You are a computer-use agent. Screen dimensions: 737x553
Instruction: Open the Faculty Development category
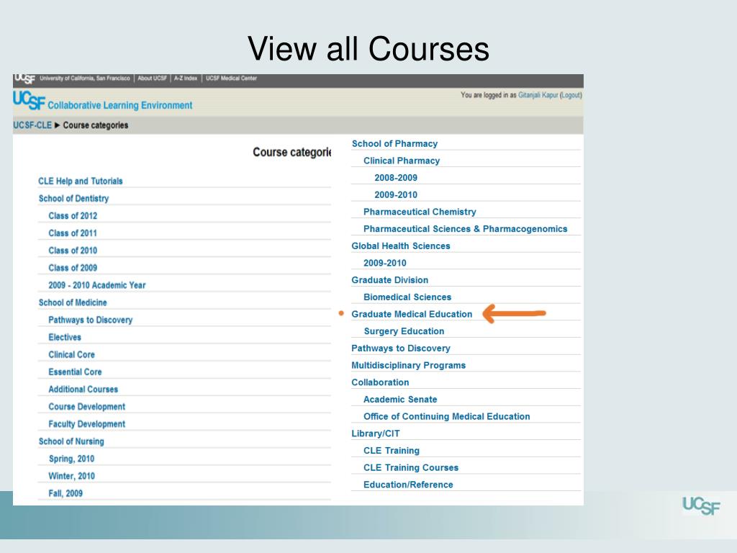pos(87,424)
